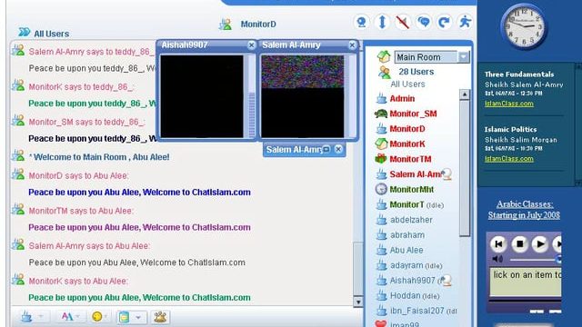Click the speech bubble chat icon in top toolbar
The height and width of the screenshot is (327, 582).
[x=424, y=22]
